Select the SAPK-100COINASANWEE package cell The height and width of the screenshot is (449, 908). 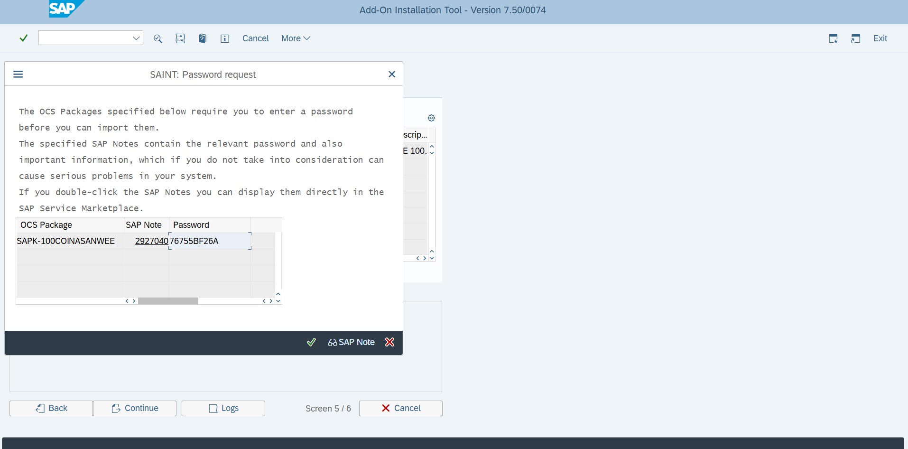(70, 241)
